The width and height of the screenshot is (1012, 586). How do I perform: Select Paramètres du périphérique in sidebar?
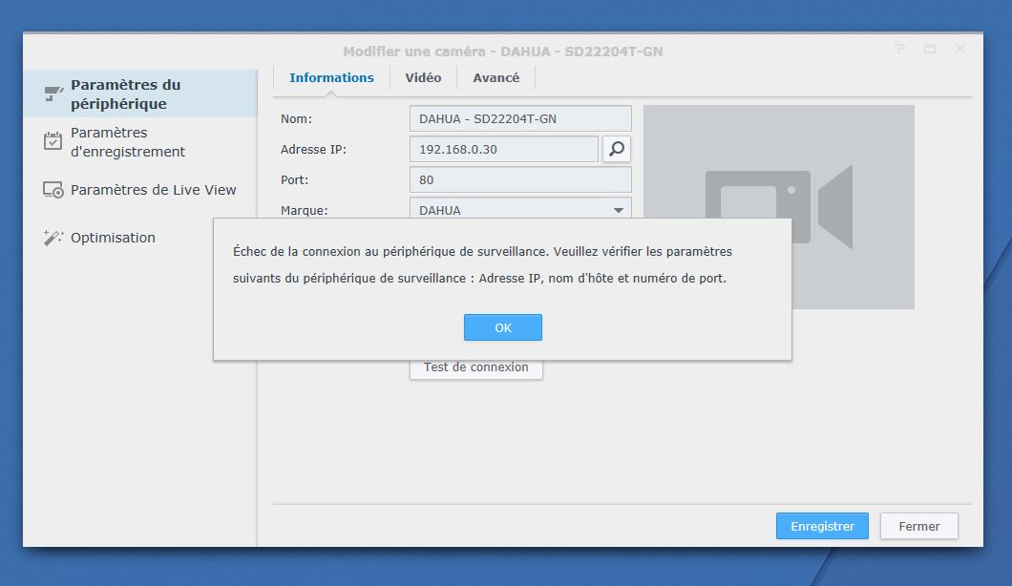coord(140,94)
